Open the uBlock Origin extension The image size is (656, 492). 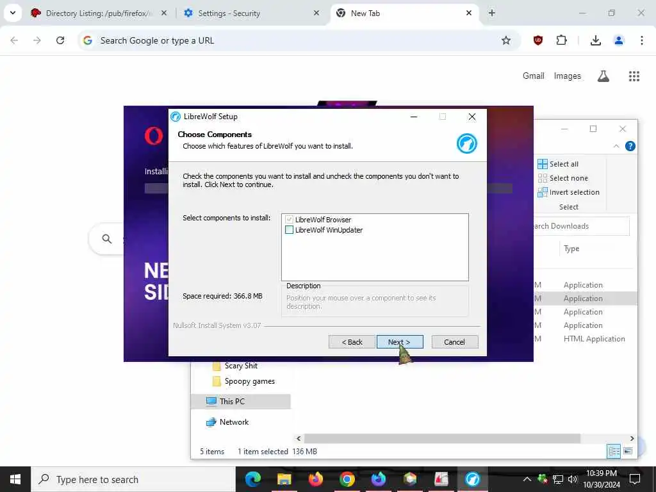coord(538,40)
